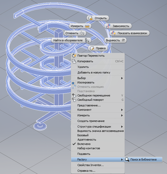This screenshot has width=167, height=174.
Task: Open Свойства Inventor... entry
Action: [98, 165]
